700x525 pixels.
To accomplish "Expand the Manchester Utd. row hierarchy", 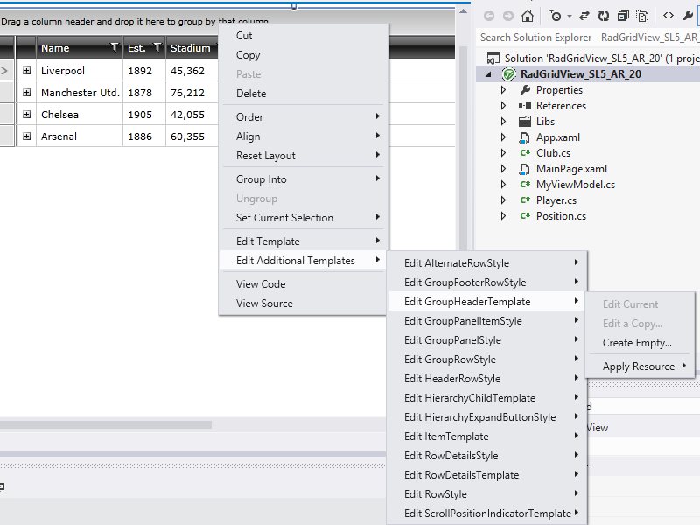I will point(27,93).
